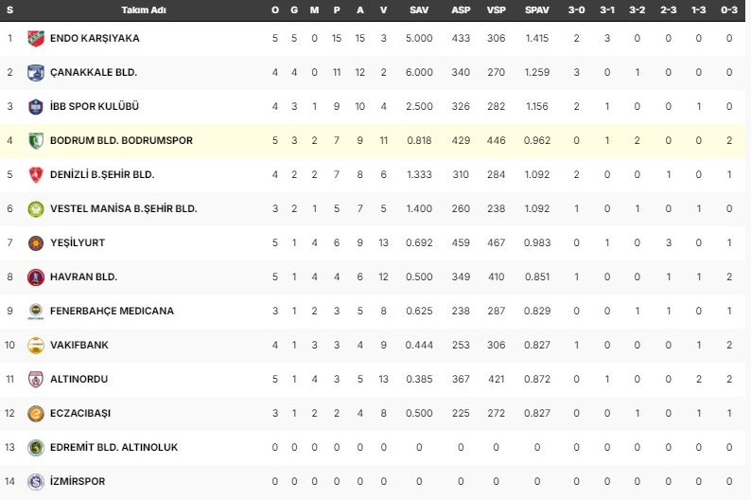Screen dimensions: 751x500
Task: Open the Havran Bld. team name
Action: point(86,277)
